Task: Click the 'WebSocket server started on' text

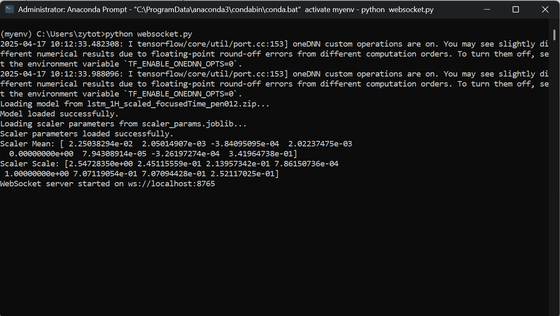Action: point(62,183)
